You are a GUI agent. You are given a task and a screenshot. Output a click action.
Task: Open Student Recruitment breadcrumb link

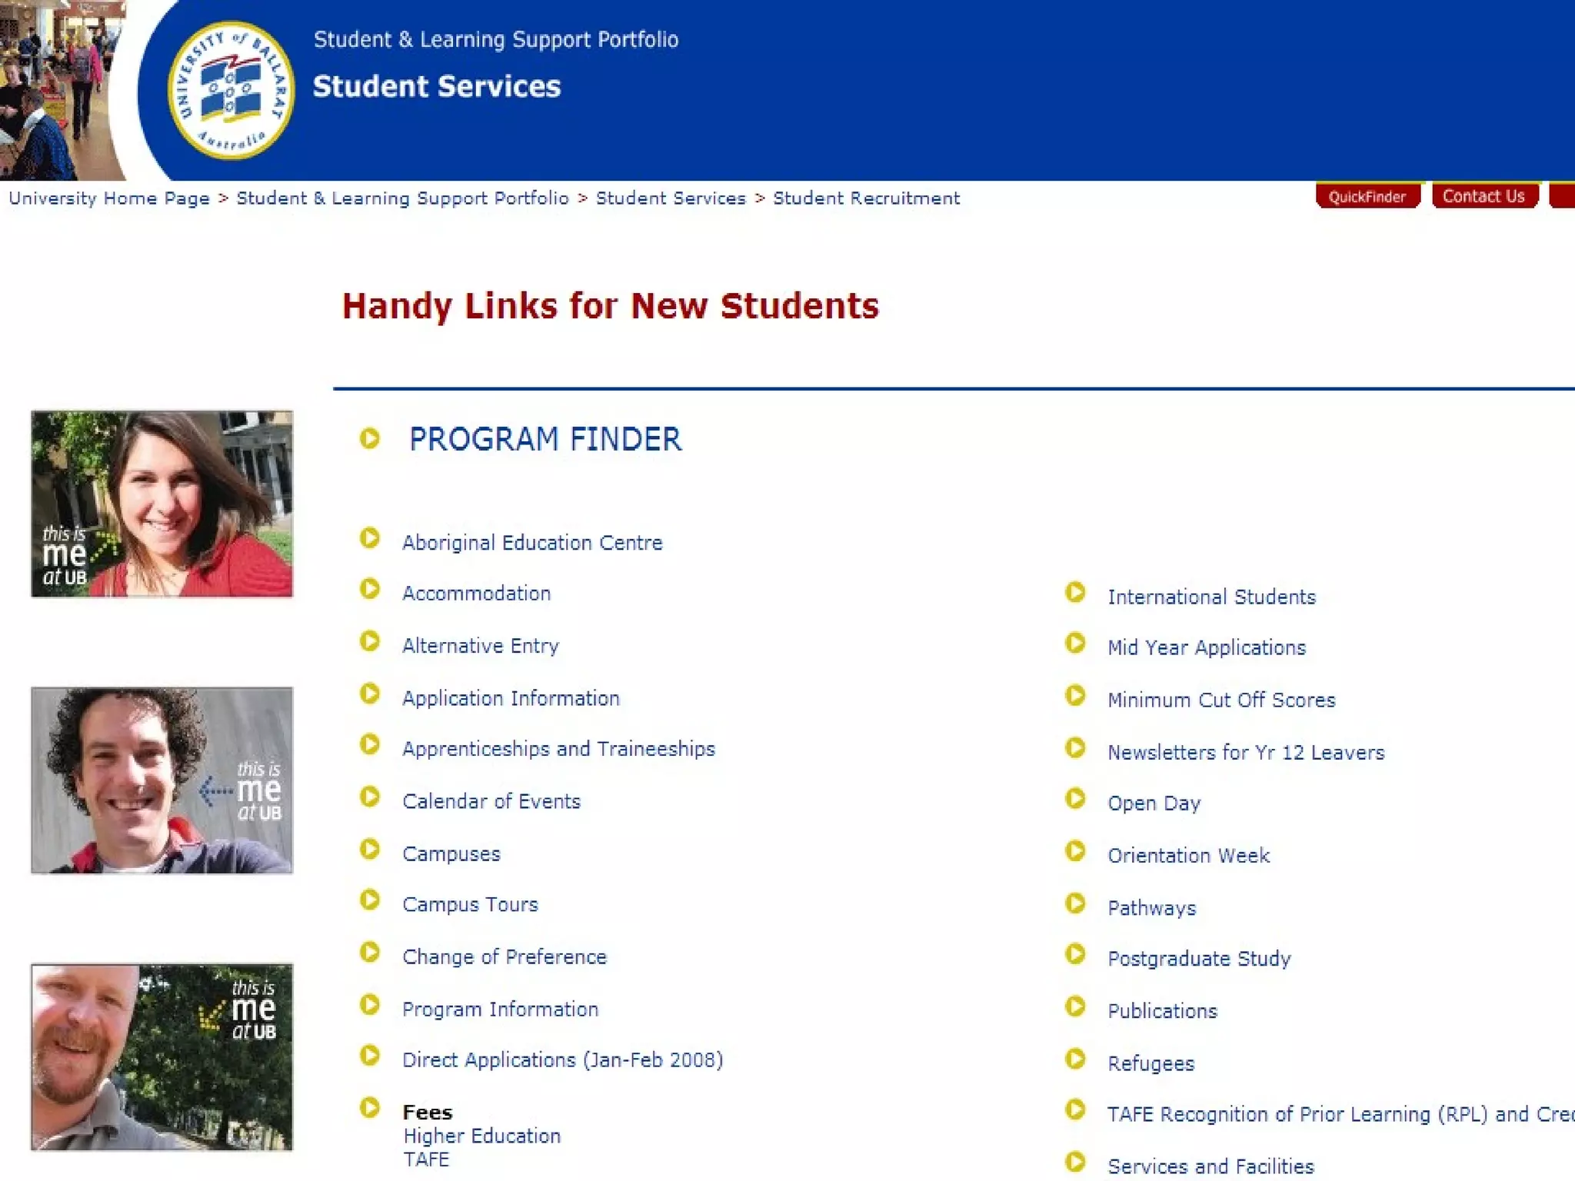(866, 198)
